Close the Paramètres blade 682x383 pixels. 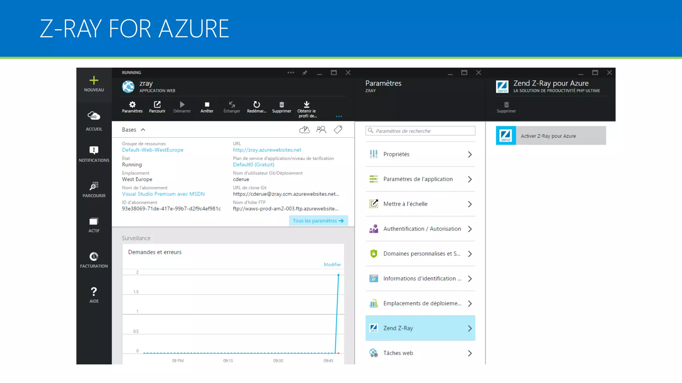coord(479,72)
